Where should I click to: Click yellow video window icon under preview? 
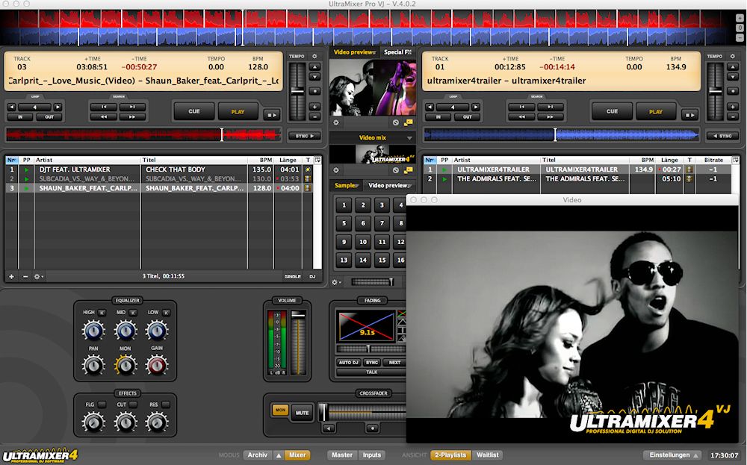(409, 122)
